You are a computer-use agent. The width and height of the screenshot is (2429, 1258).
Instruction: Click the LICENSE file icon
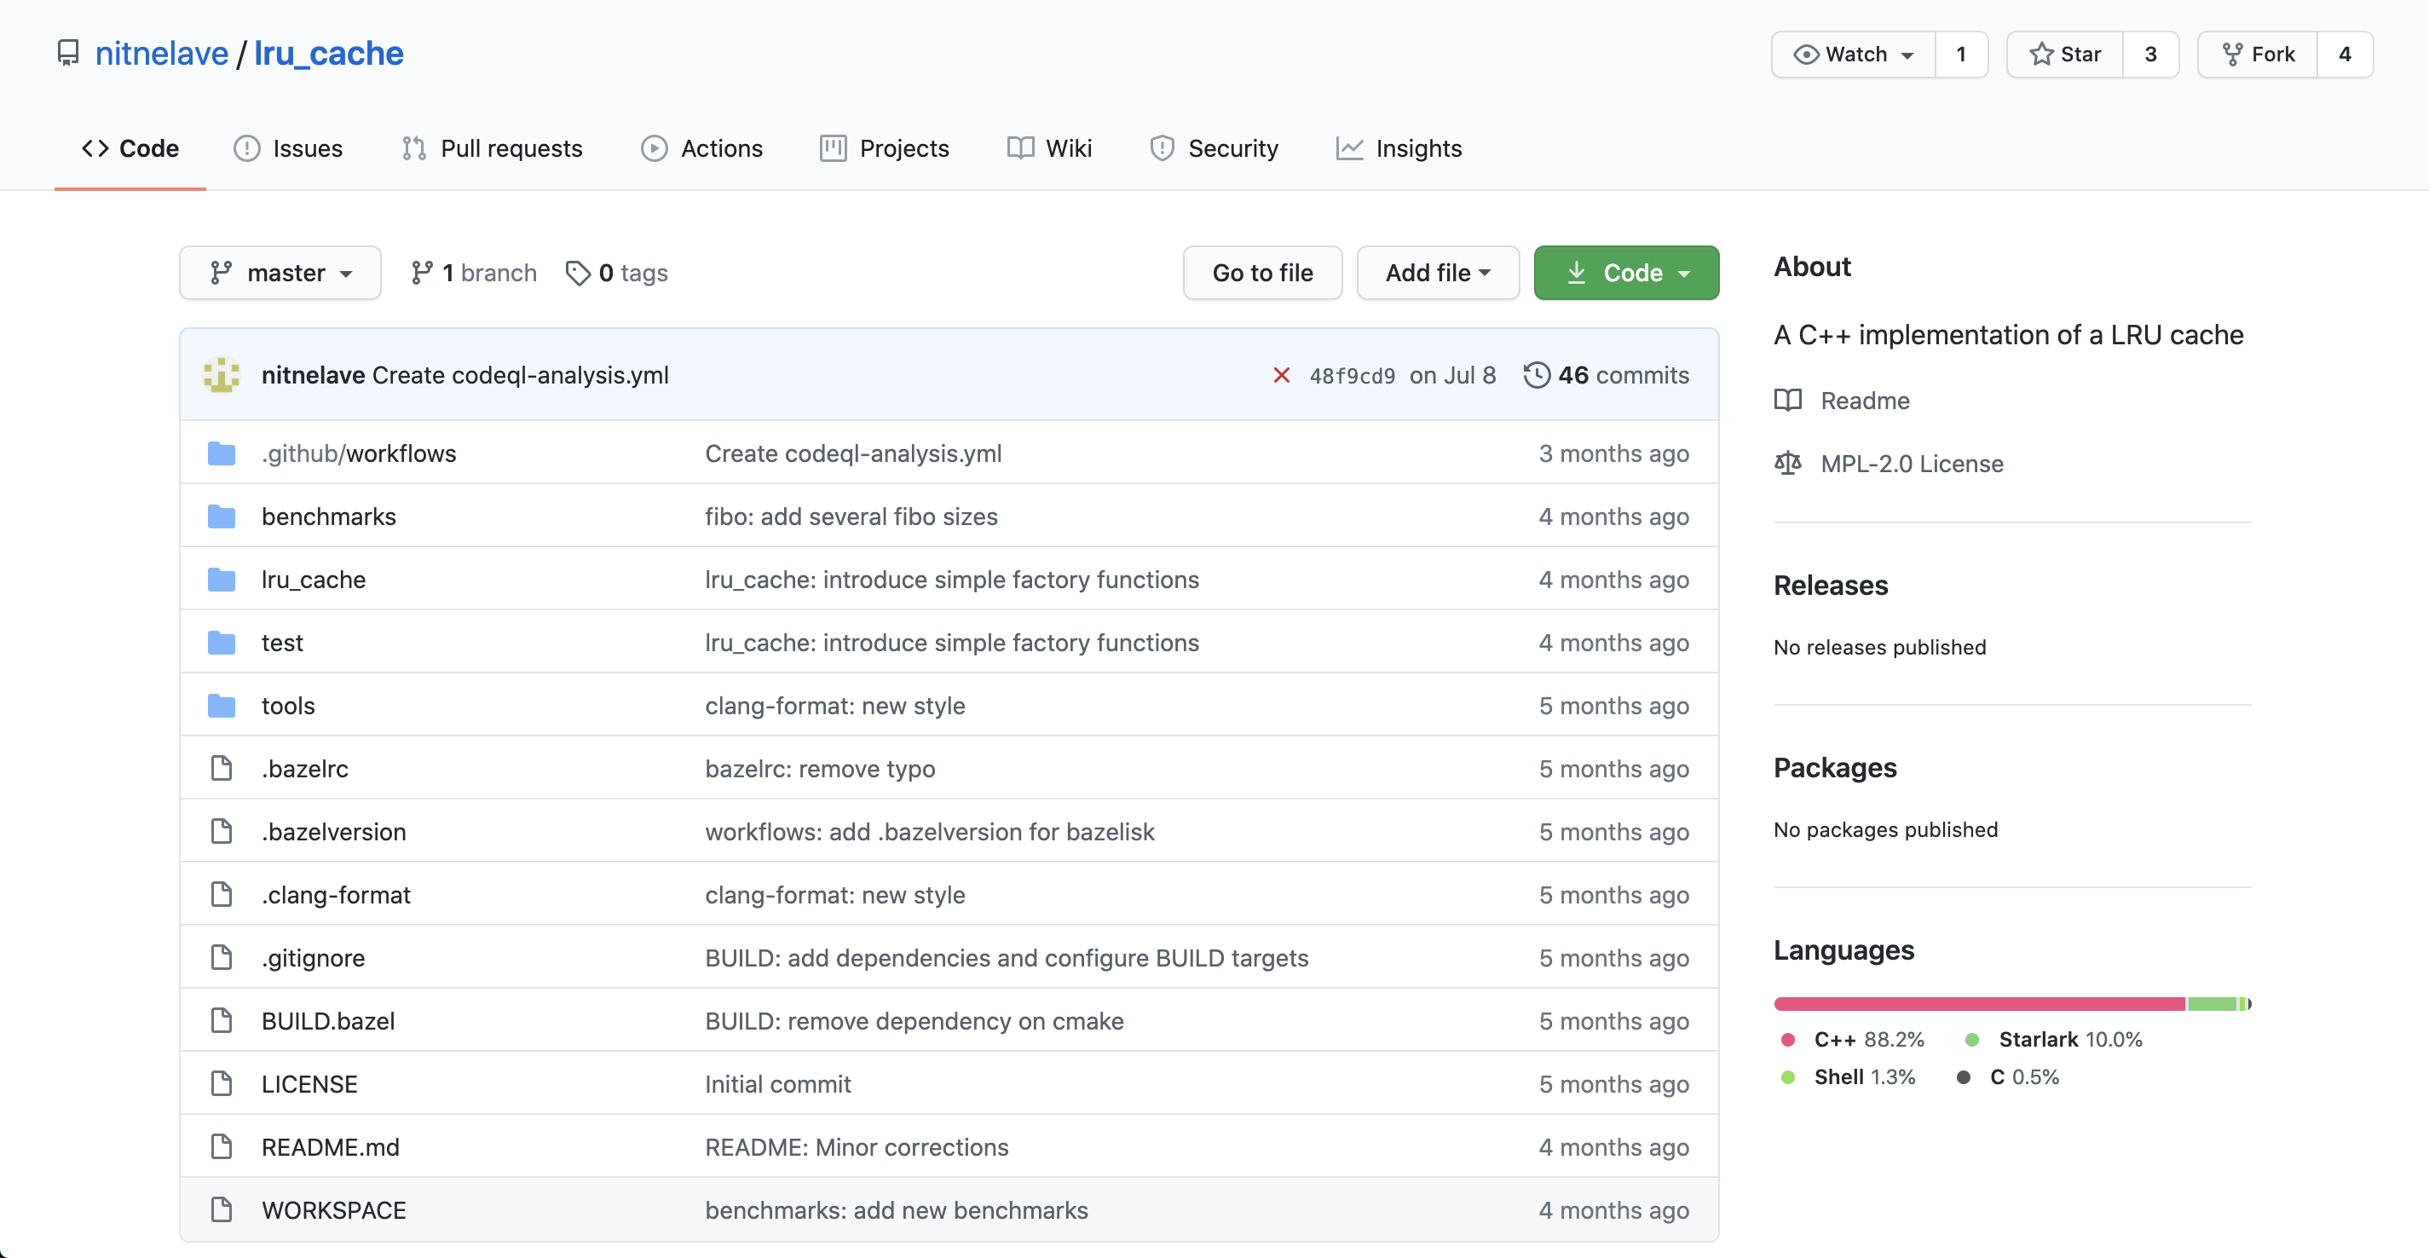[x=222, y=1083]
